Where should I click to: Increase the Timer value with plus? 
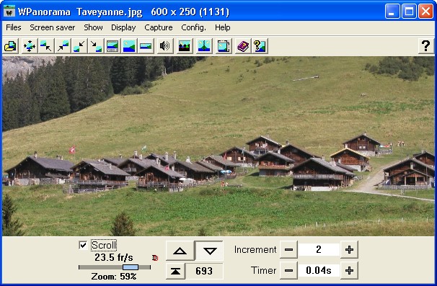click(x=349, y=270)
